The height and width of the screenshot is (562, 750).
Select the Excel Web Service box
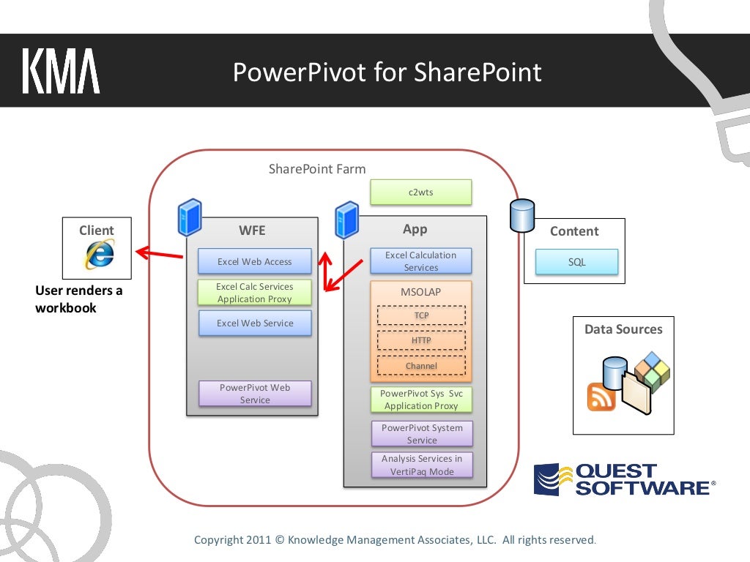click(255, 323)
